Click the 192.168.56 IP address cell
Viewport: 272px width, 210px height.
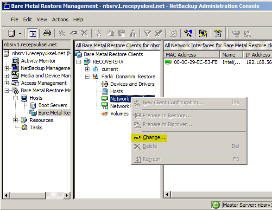(x=259, y=62)
